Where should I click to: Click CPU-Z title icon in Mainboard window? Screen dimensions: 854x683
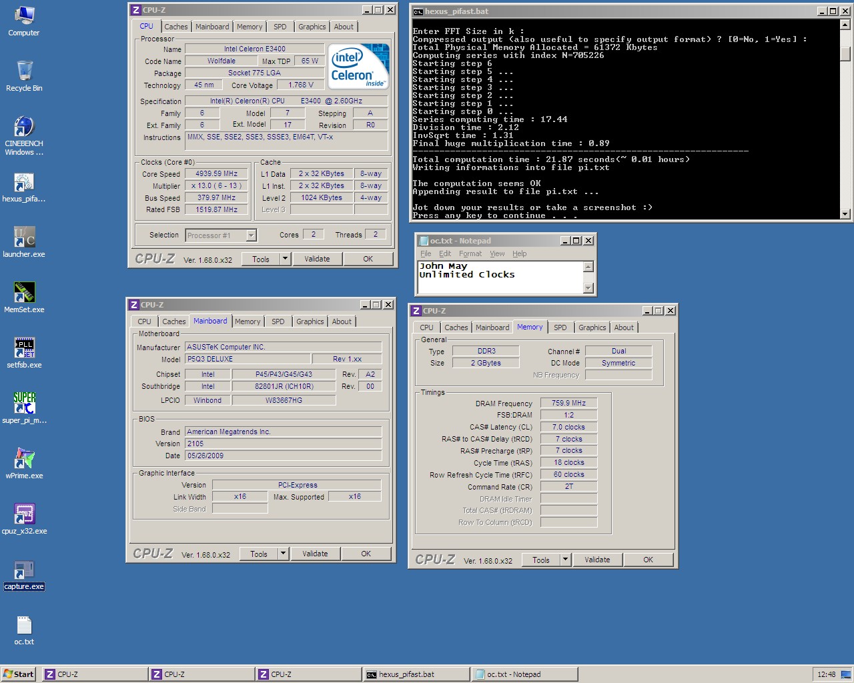[133, 305]
